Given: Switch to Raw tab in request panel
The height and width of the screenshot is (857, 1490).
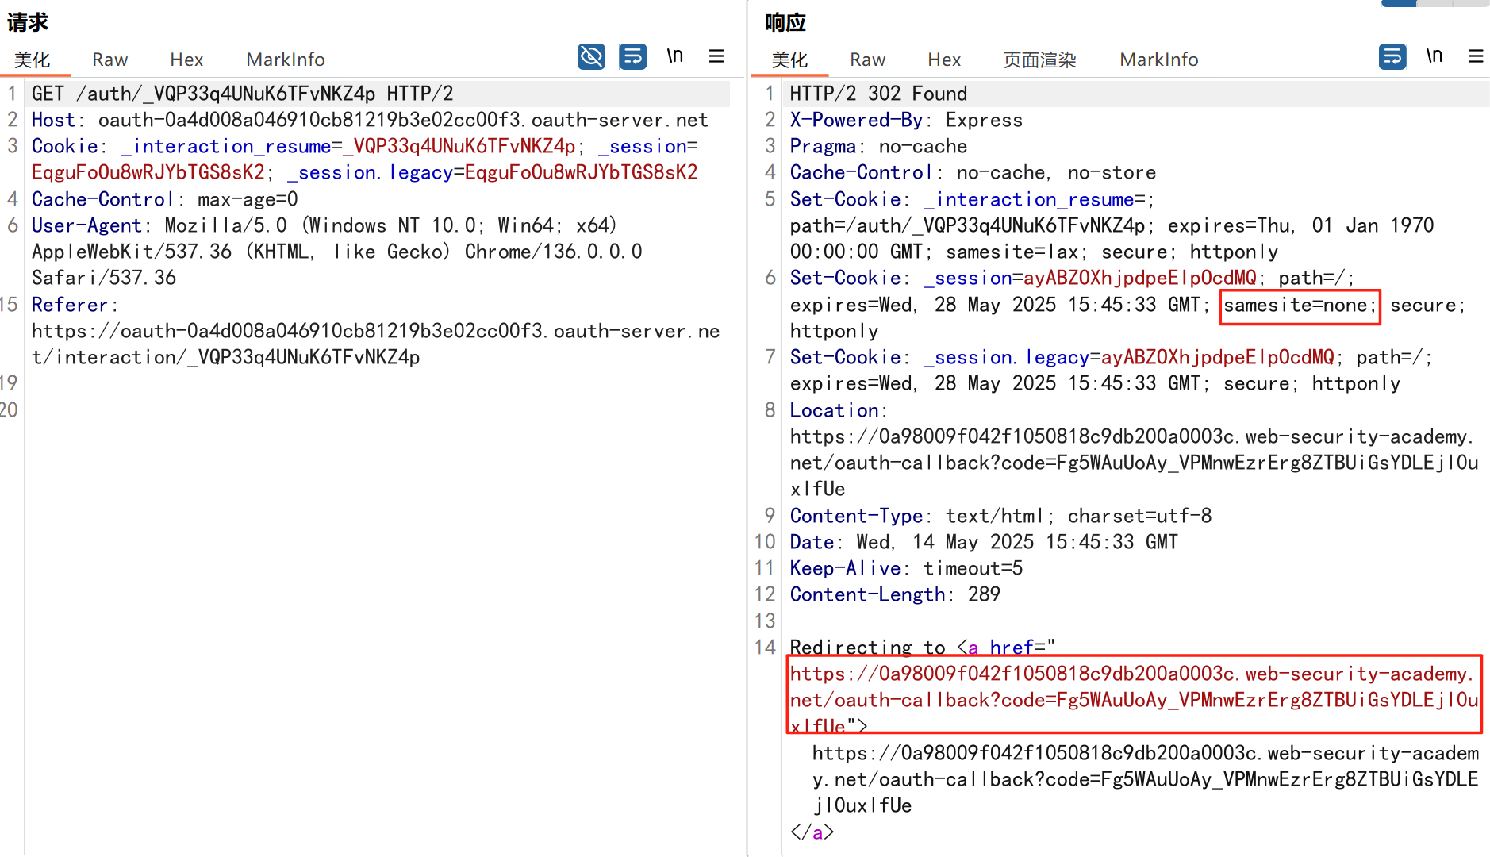Looking at the screenshot, I should coord(109,60).
